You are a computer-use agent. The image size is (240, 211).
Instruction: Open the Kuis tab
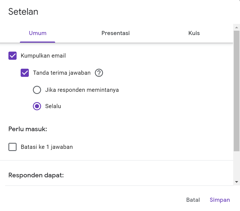tap(194, 33)
